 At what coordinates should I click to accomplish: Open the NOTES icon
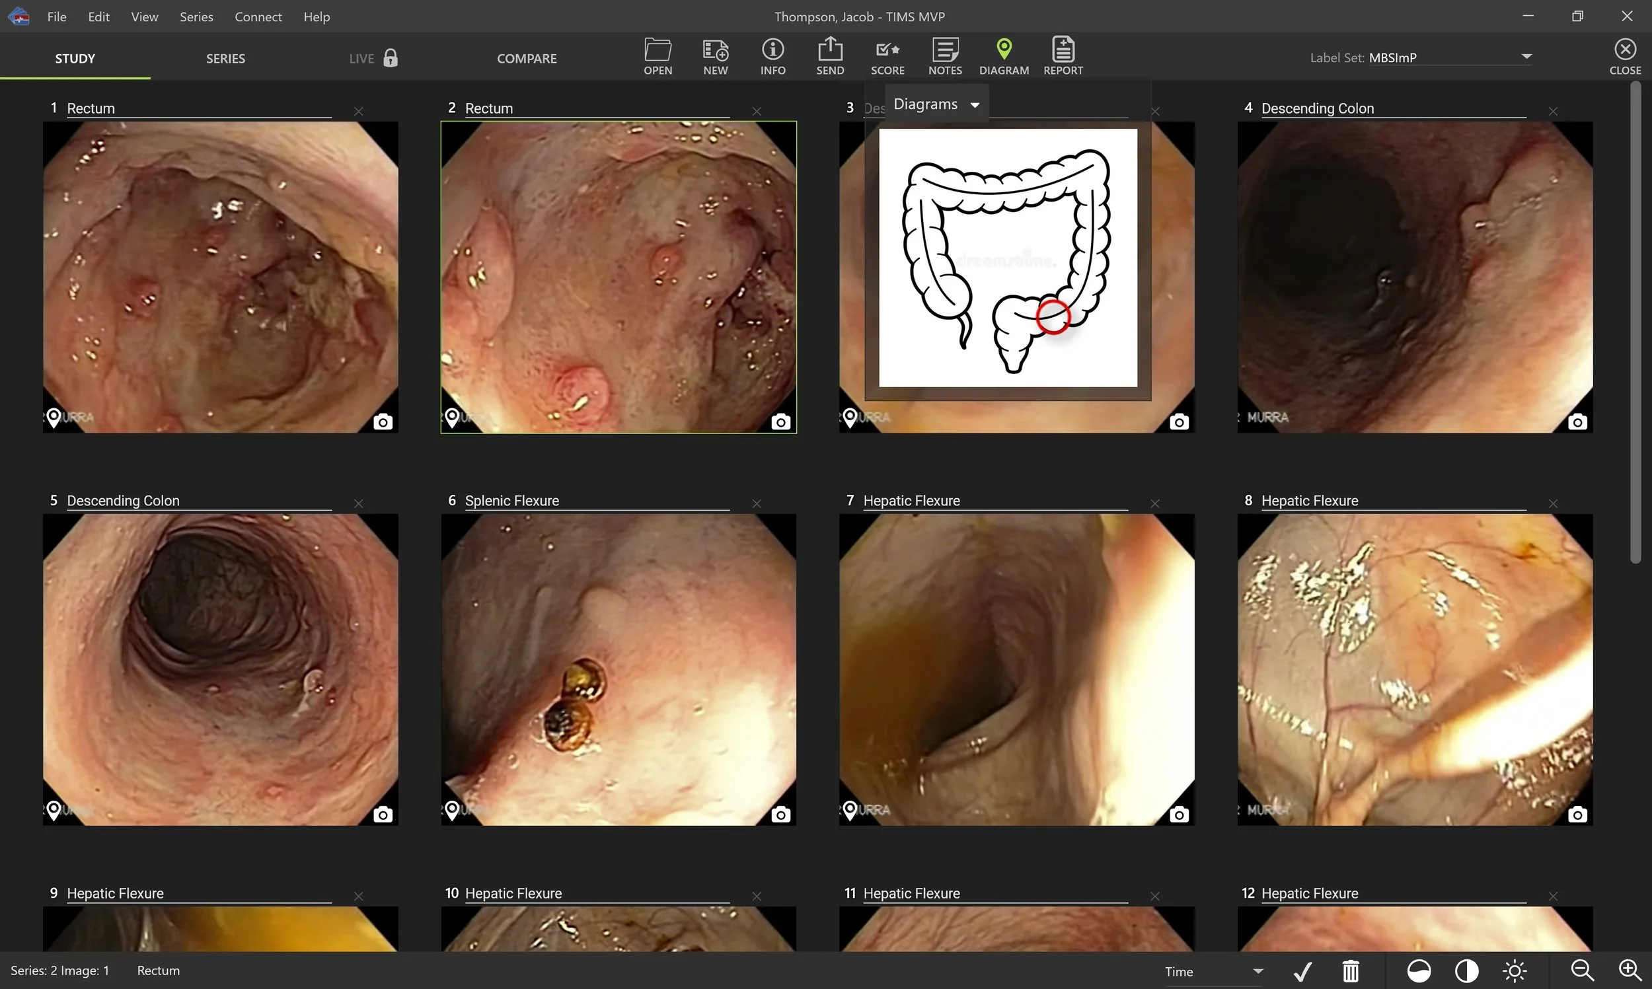click(944, 56)
